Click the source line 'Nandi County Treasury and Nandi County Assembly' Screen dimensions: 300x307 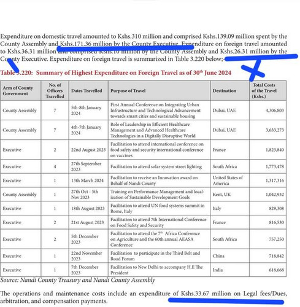(x=88, y=280)
